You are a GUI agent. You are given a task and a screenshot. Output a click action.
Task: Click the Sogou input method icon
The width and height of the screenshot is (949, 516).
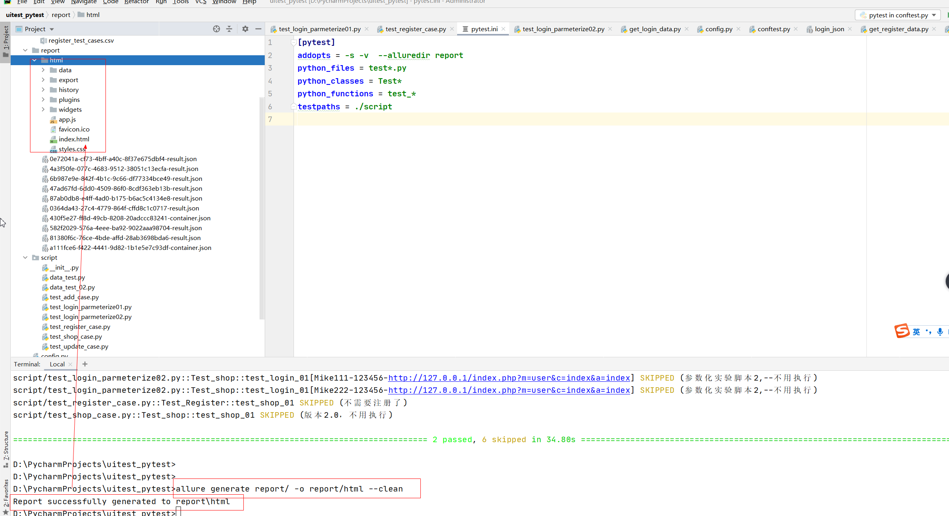point(902,331)
